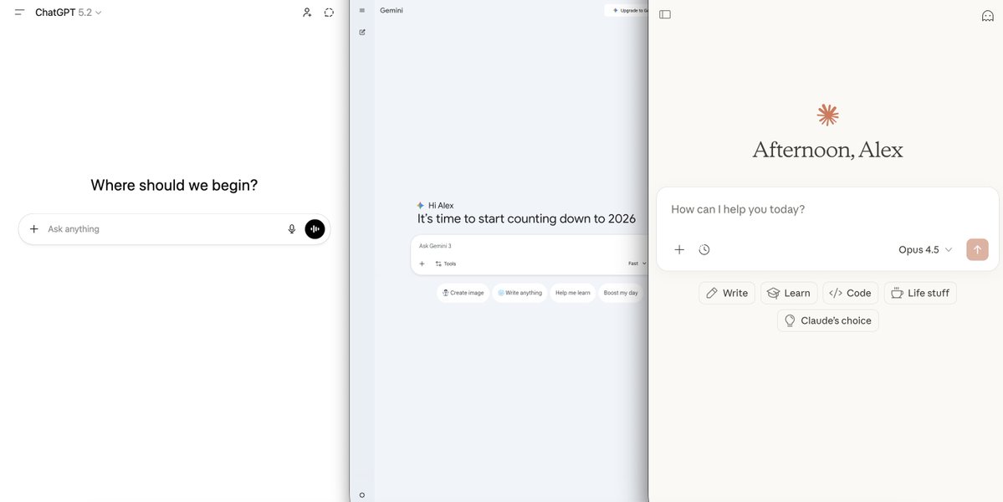The height and width of the screenshot is (502, 1003).
Task: Click the Claude clock history icon
Action: [x=704, y=250]
